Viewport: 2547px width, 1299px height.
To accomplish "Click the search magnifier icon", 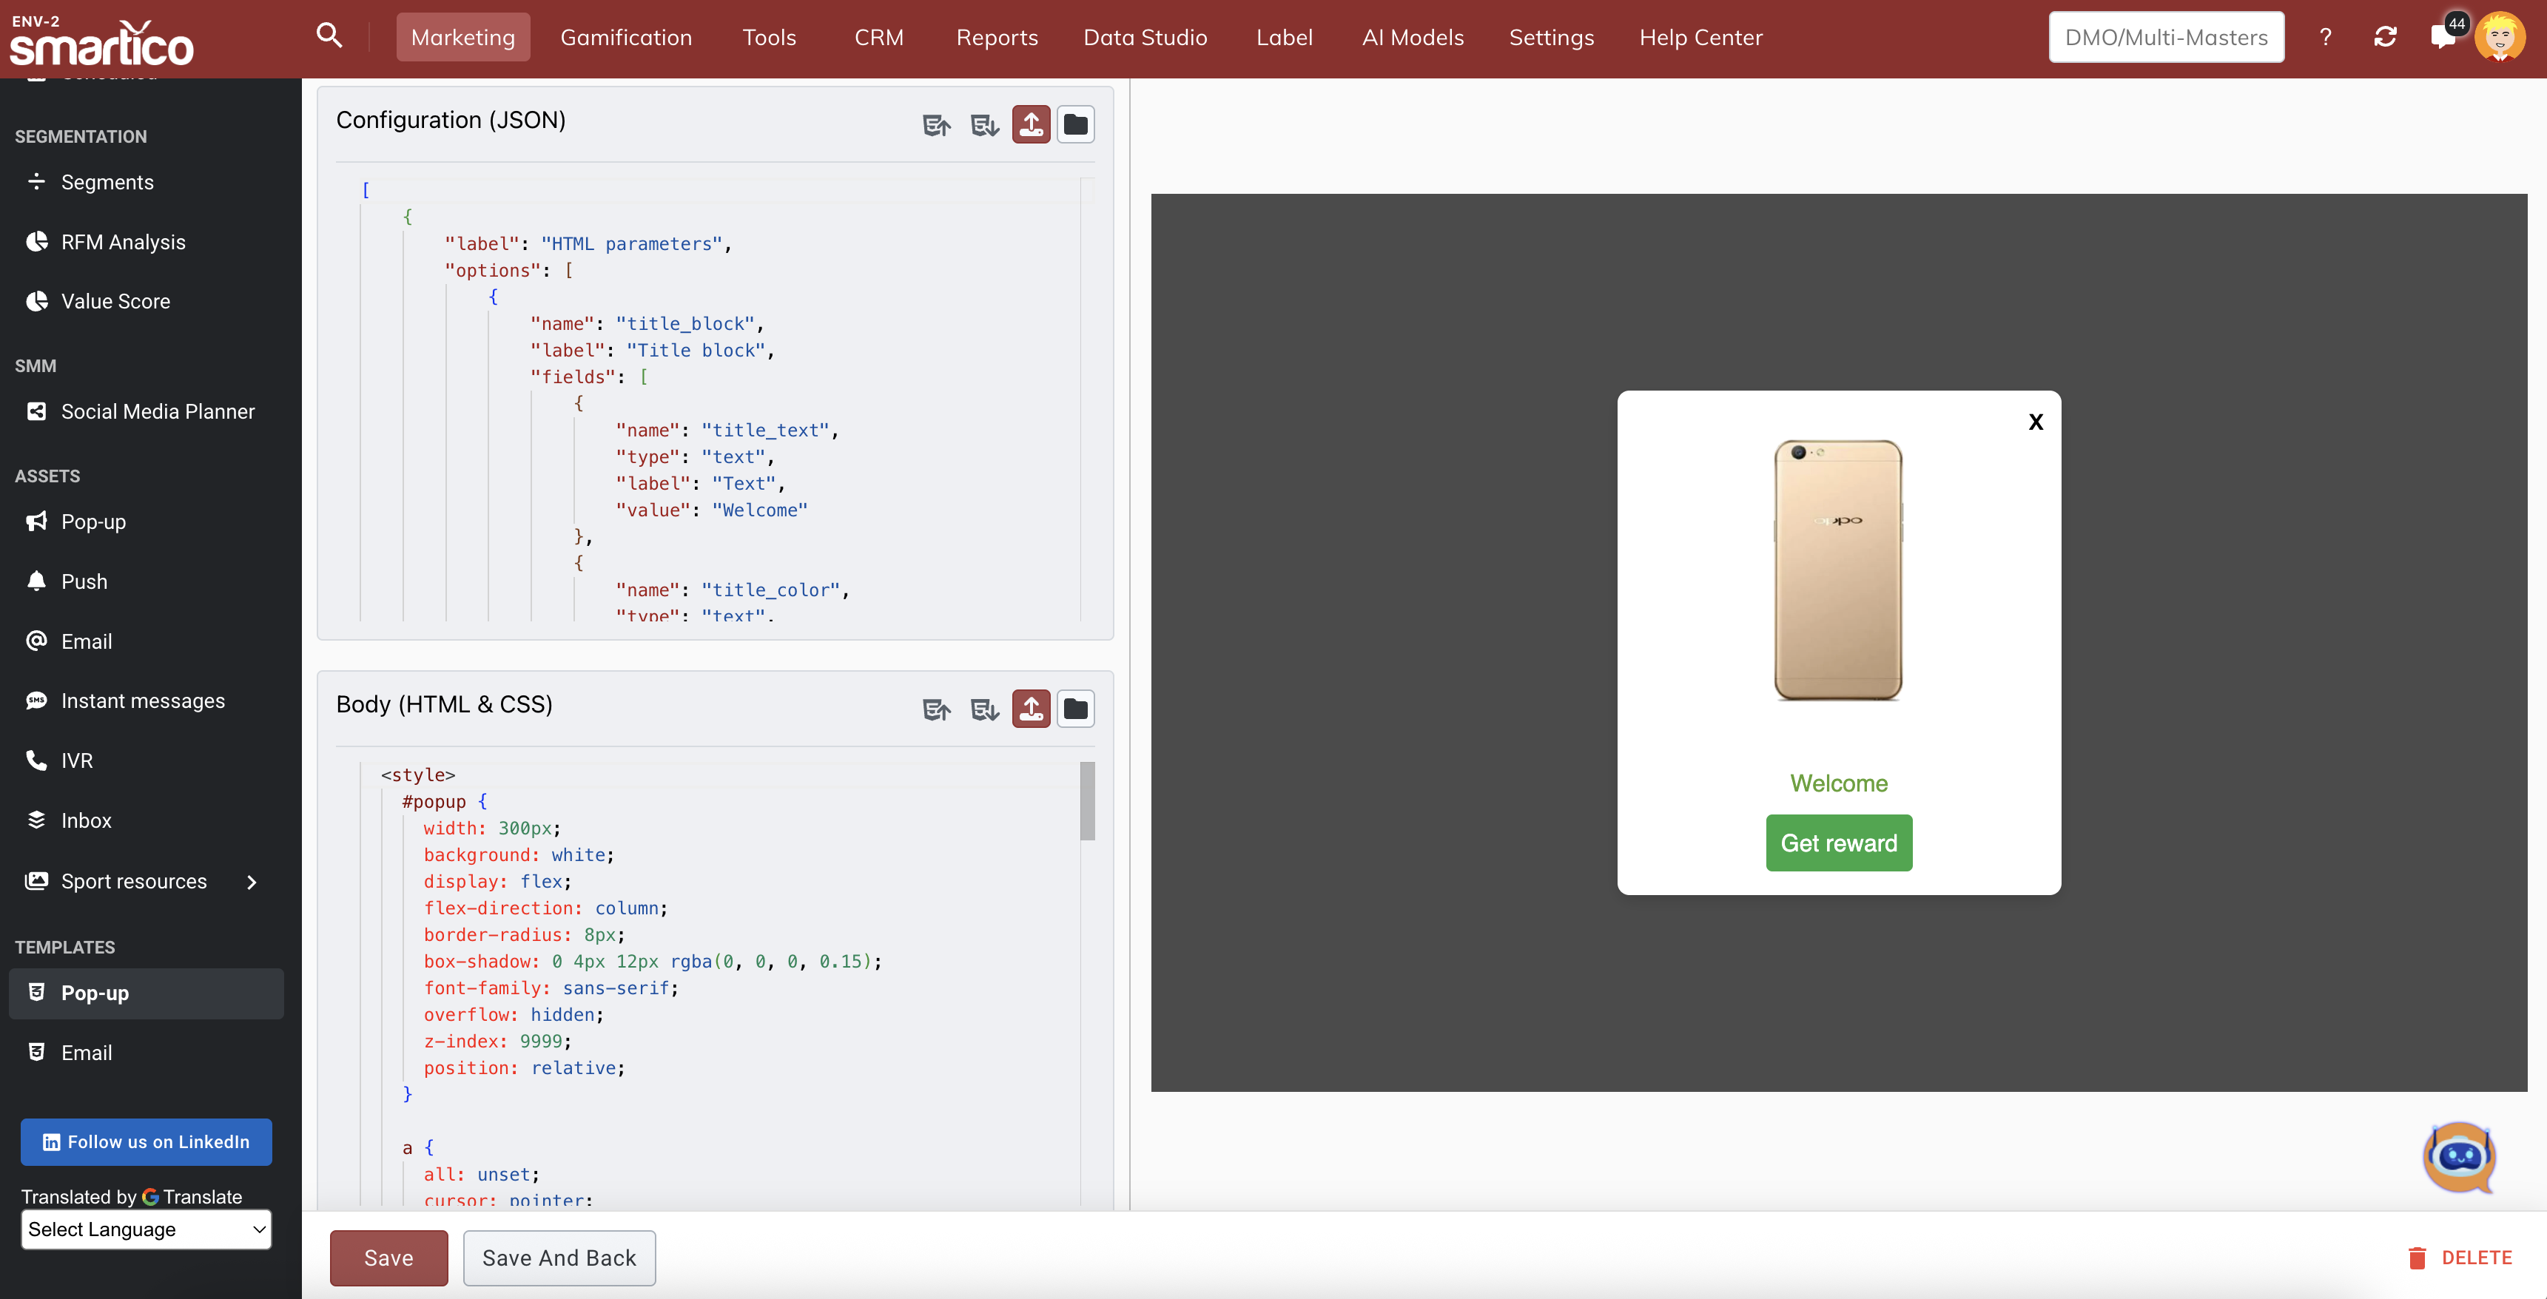I will [x=329, y=36].
